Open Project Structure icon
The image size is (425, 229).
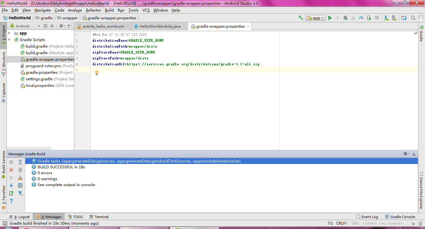404,18
